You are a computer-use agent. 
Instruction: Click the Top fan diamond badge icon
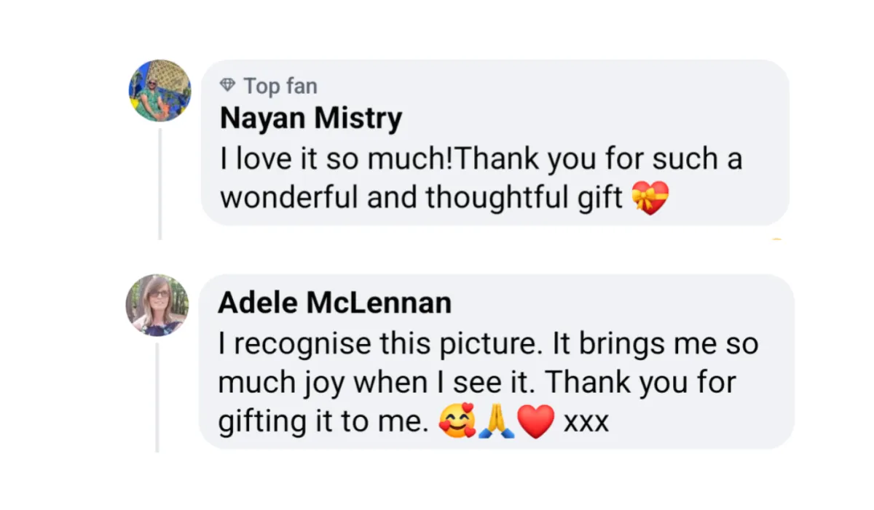(x=228, y=86)
